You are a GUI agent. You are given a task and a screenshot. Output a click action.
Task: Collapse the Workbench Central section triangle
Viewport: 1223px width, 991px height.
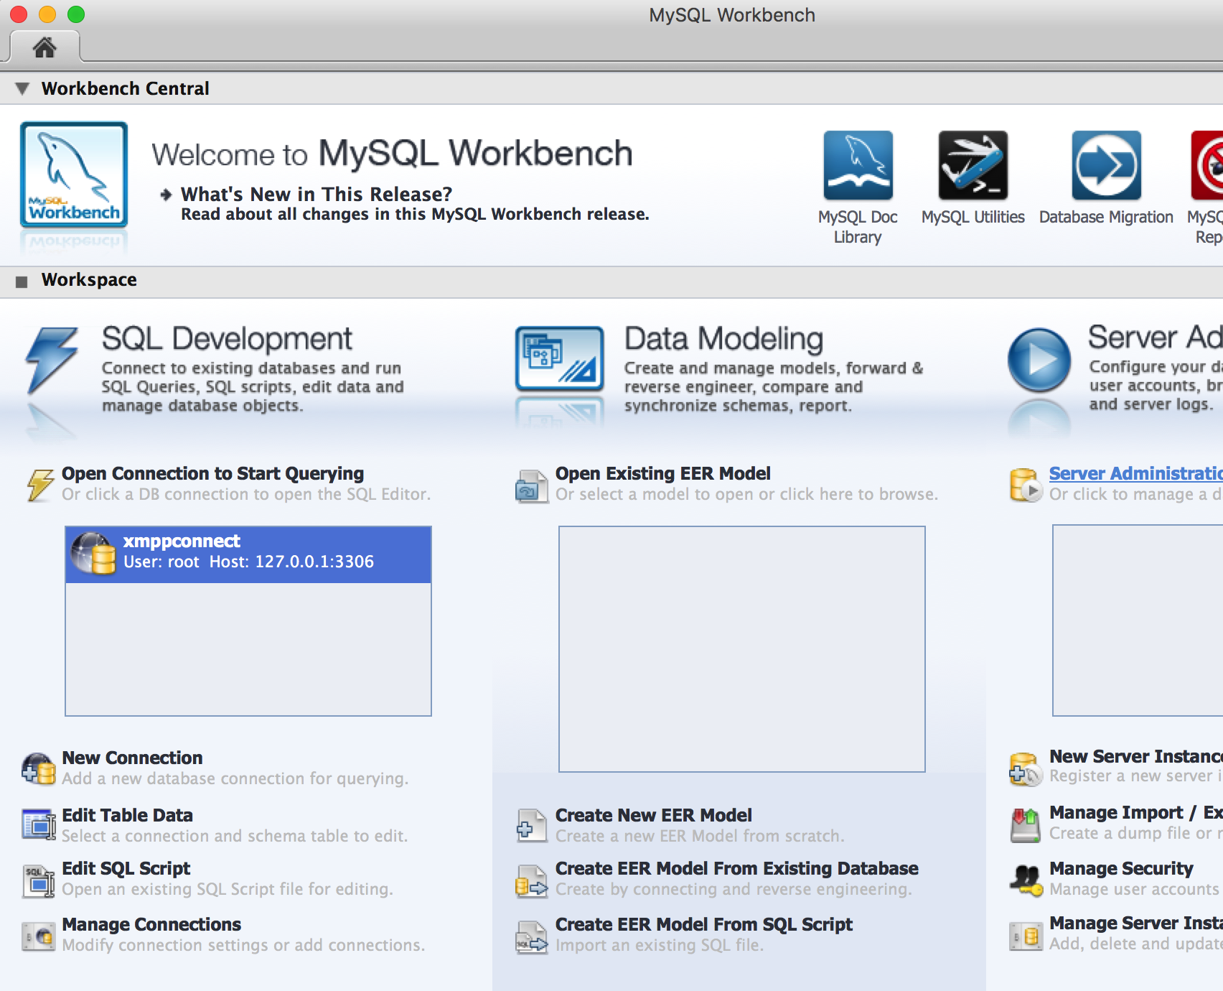tap(22, 88)
